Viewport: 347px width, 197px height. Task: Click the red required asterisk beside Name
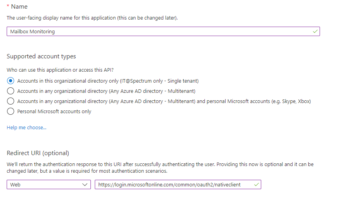coord(8,6)
